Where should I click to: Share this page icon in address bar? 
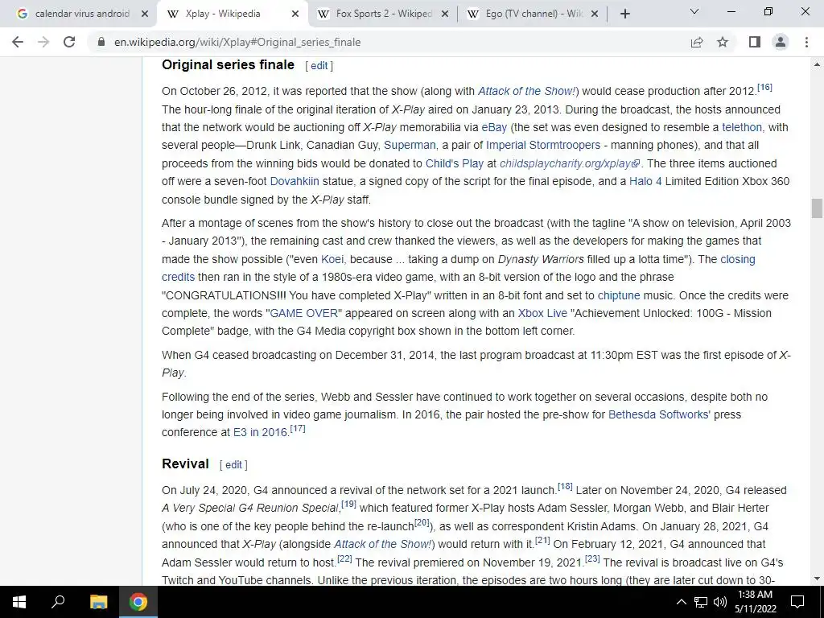(x=697, y=42)
